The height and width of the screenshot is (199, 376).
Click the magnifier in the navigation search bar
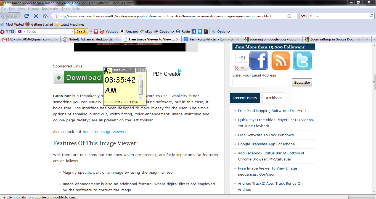point(371,16)
